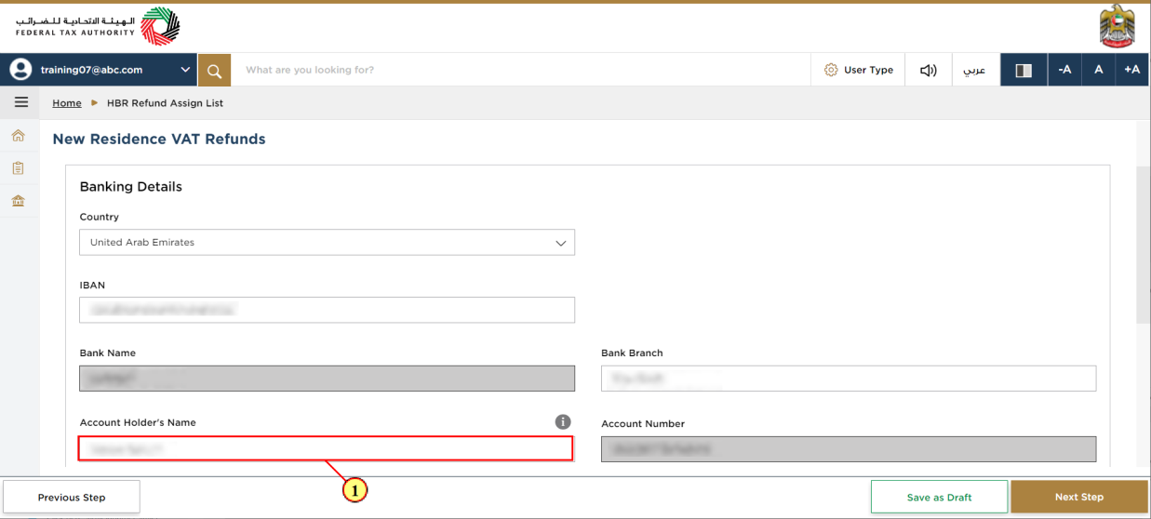This screenshot has height=519, width=1151.
Task: Click the Account Holder's Name info icon
Action: [x=563, y=421]
